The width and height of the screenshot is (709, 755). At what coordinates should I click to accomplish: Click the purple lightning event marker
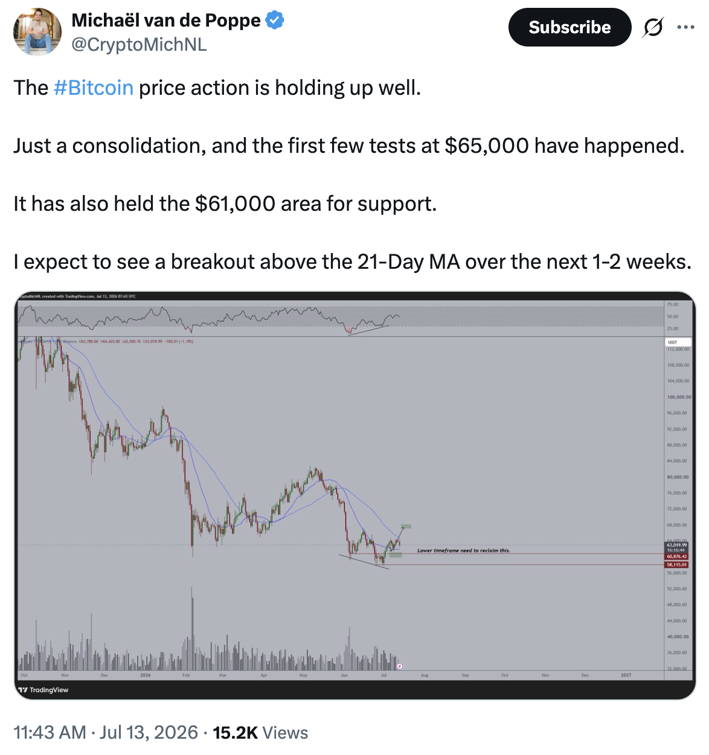coord(400,666)
